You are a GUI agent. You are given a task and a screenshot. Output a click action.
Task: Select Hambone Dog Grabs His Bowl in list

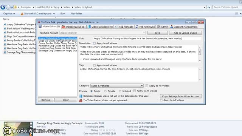click(57, 46)
